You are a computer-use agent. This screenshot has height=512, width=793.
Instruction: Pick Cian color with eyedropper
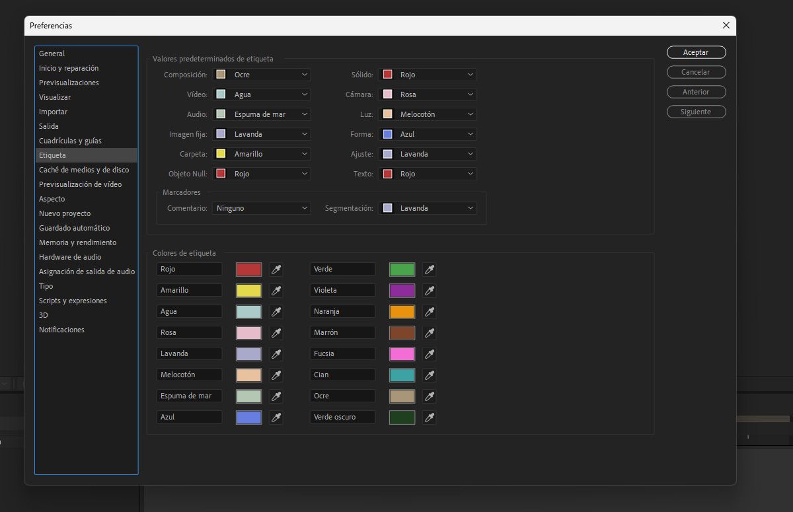click(x=430, y=375)
